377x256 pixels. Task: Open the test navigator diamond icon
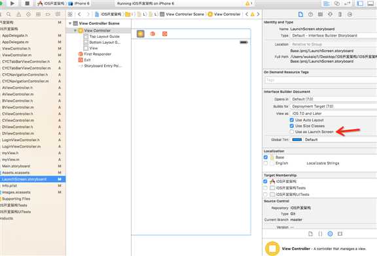[x=28, y=14]
